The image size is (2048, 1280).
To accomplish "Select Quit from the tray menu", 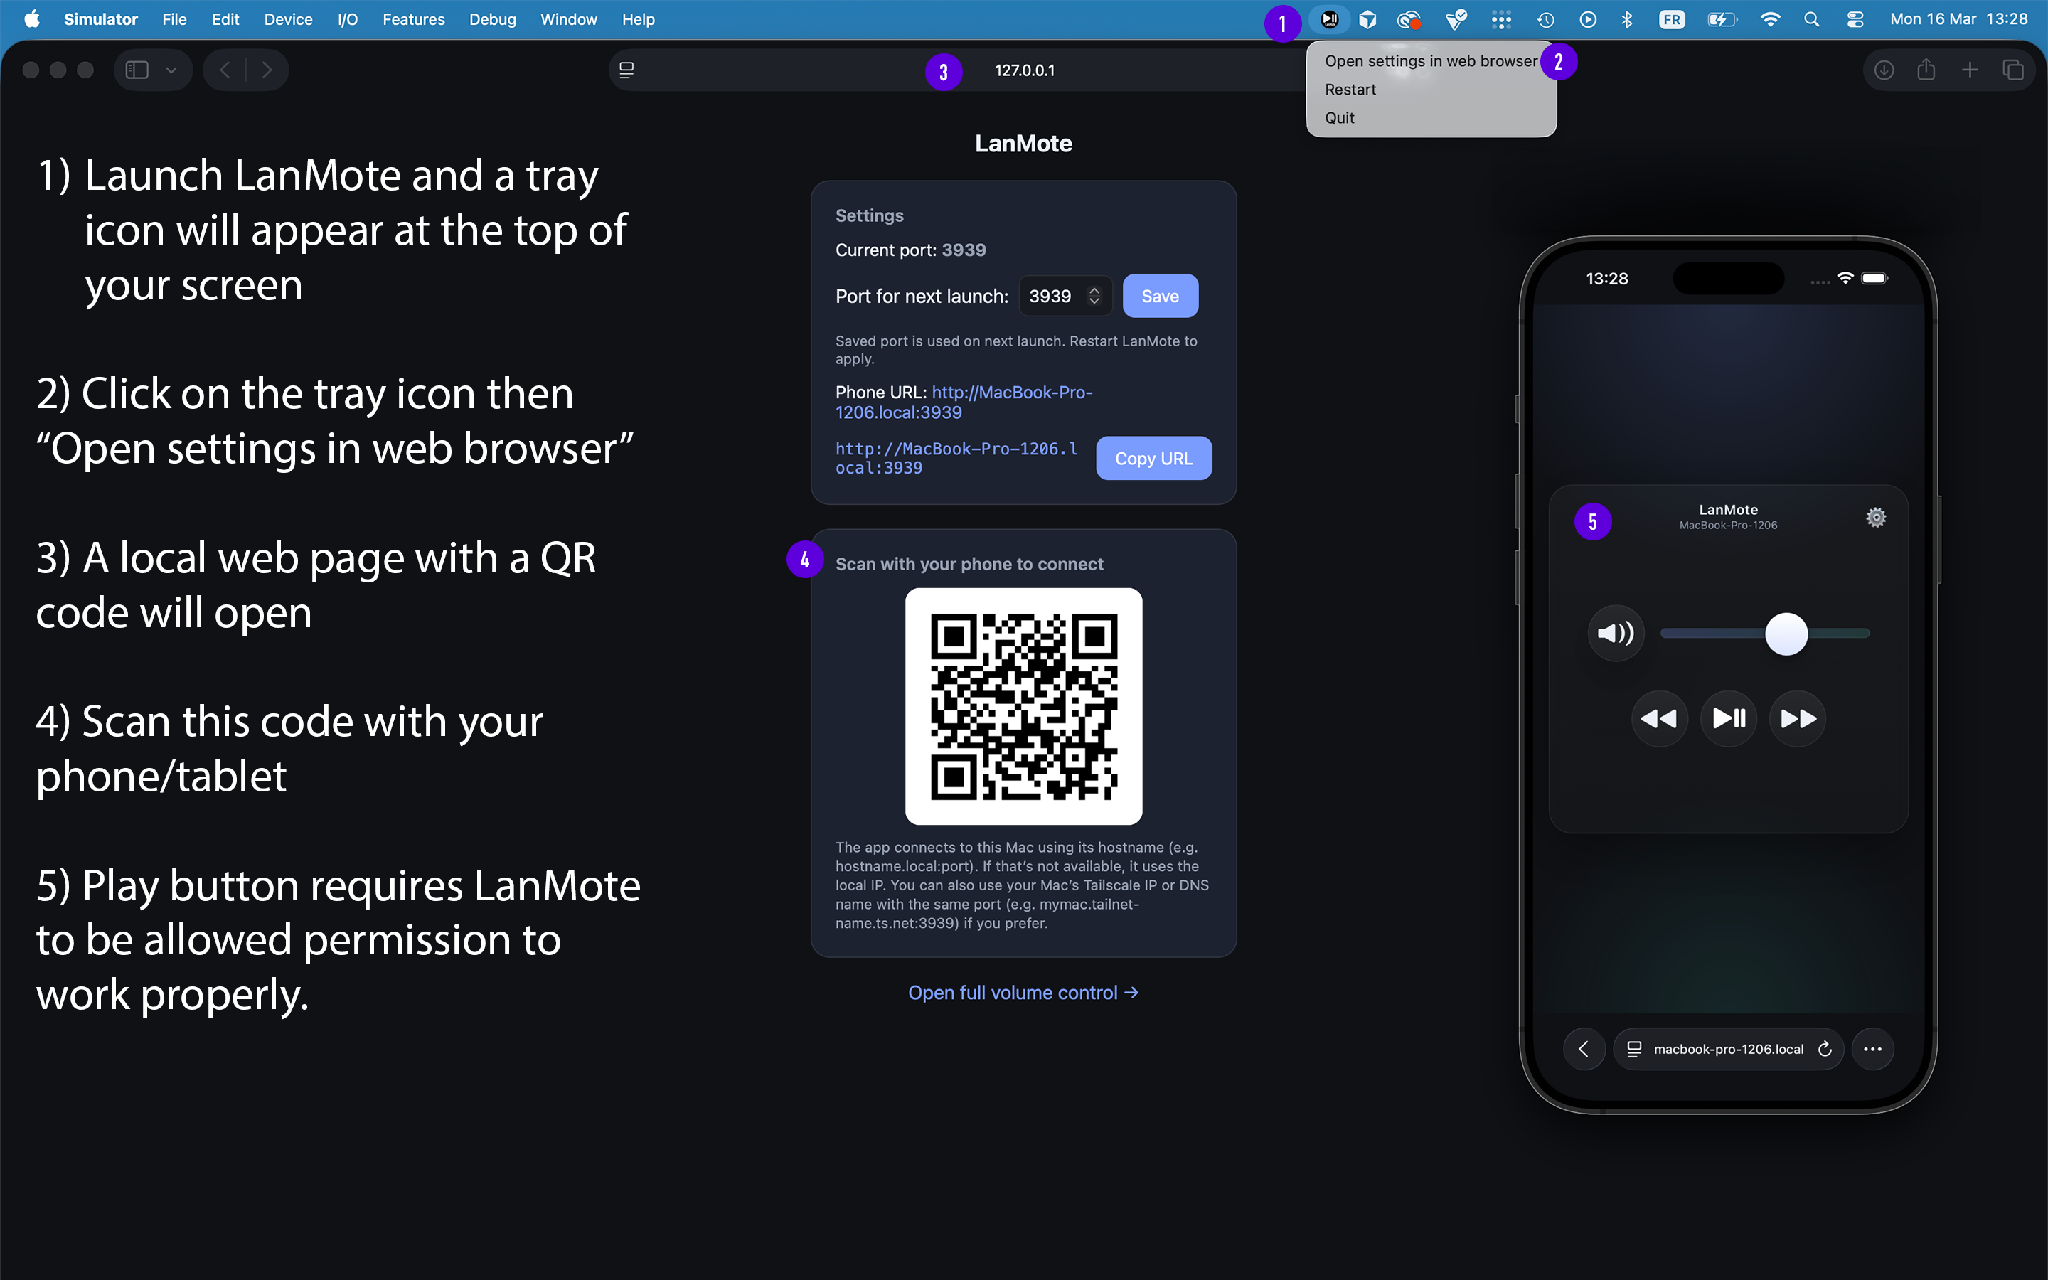I will click(x=1340, y=117).
